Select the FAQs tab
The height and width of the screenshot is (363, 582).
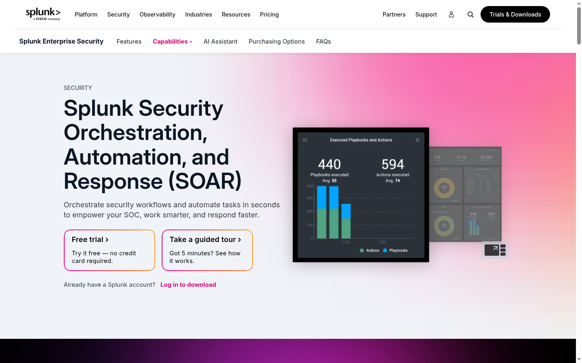[323, 42]
